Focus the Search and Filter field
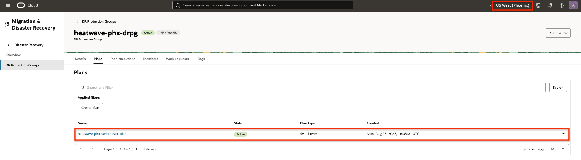This screenshot has width=581, height=160. tap(311, 88)
